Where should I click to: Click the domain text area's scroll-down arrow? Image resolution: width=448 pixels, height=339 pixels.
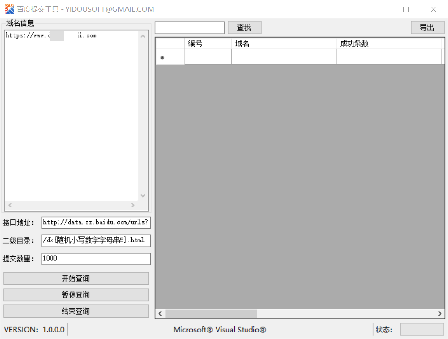tap(143, 196)
